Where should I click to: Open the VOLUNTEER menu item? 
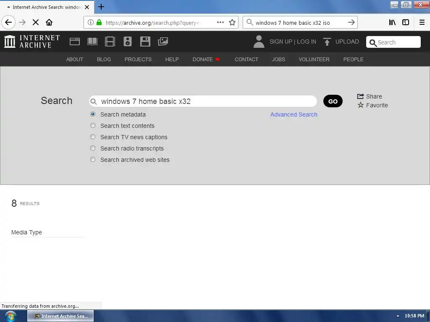314,60
